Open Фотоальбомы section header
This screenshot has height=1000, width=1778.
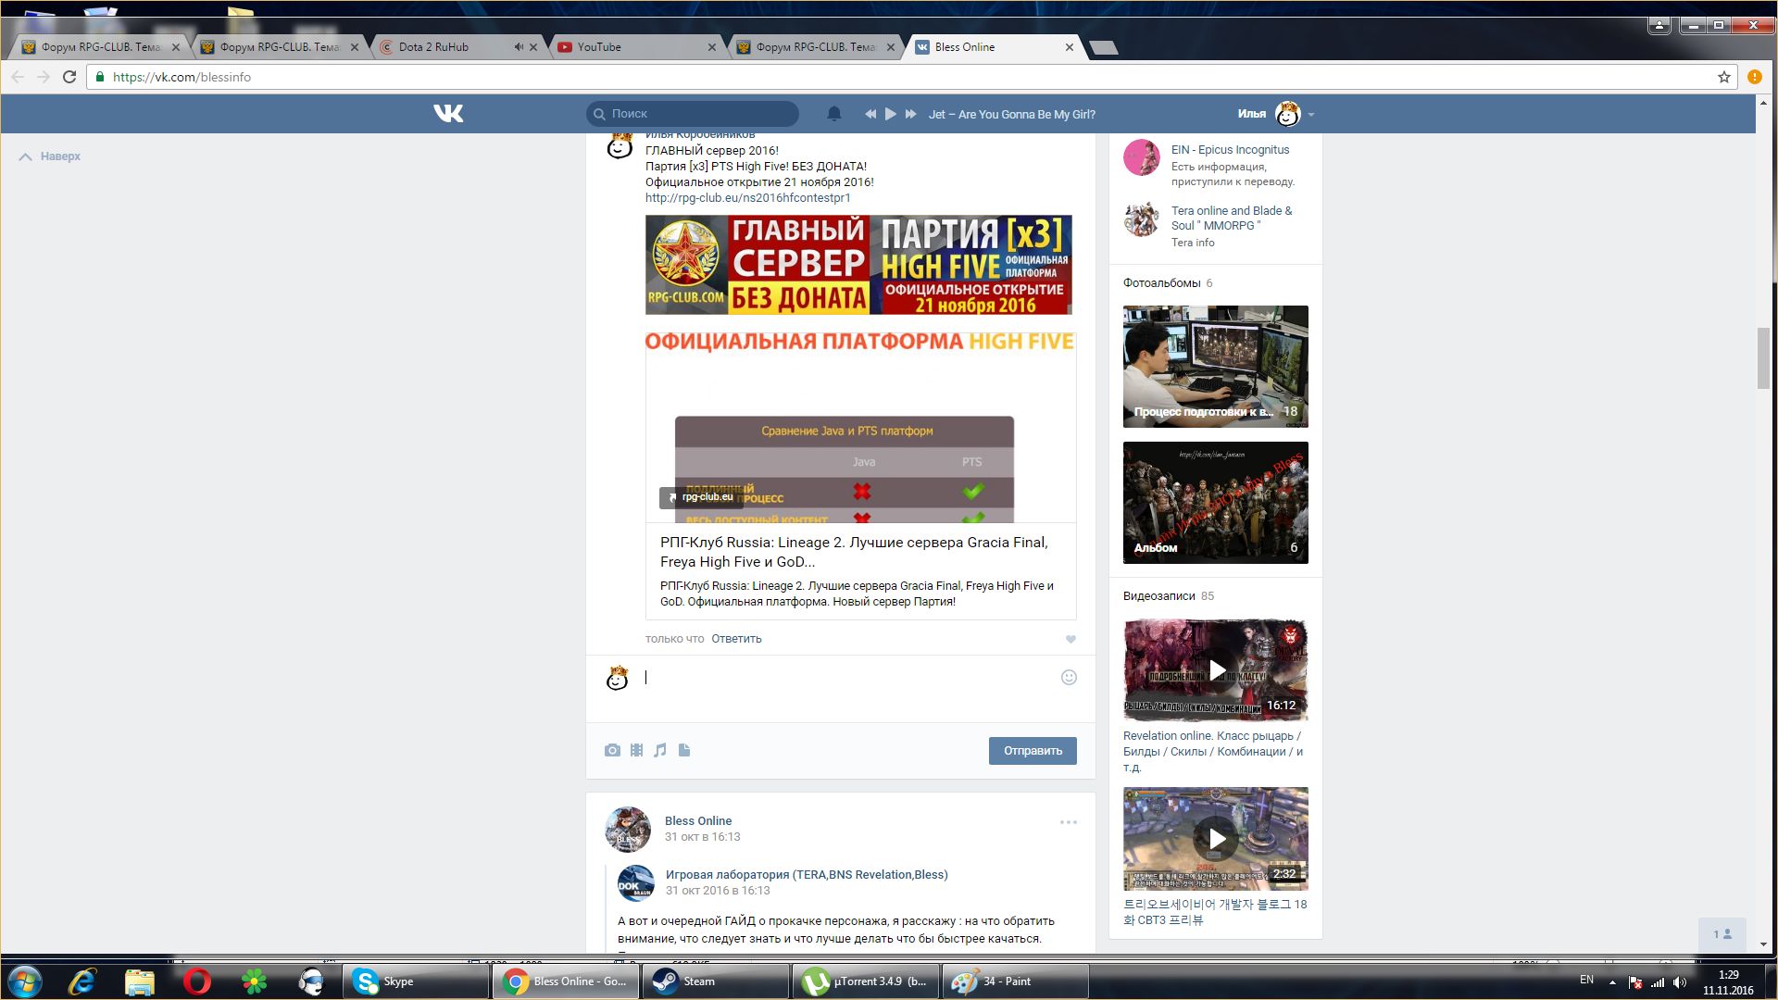(1161, 283)
